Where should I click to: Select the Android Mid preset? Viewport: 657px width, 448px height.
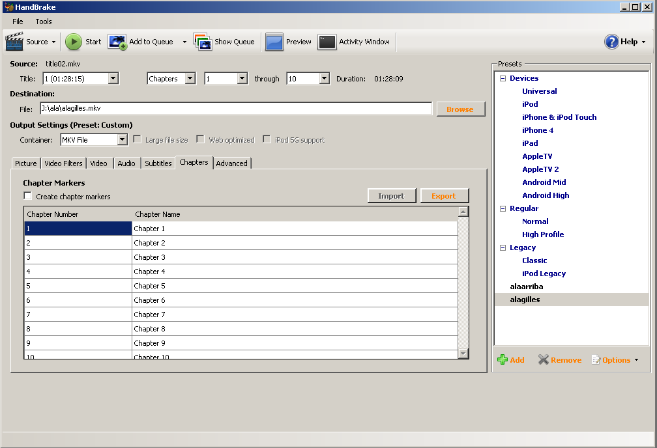tap(544, 182)
